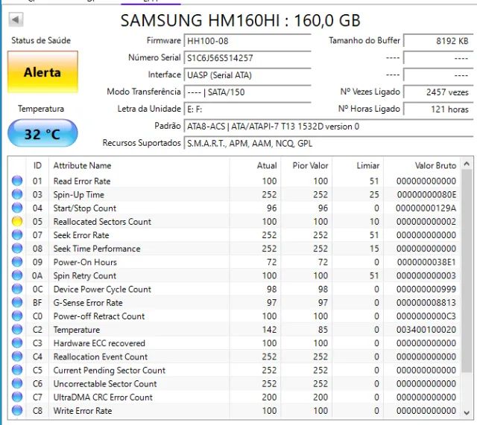Sort by the Atual column header
The height and width of the screenshot is (425, 477).
(x=255, y=165)
